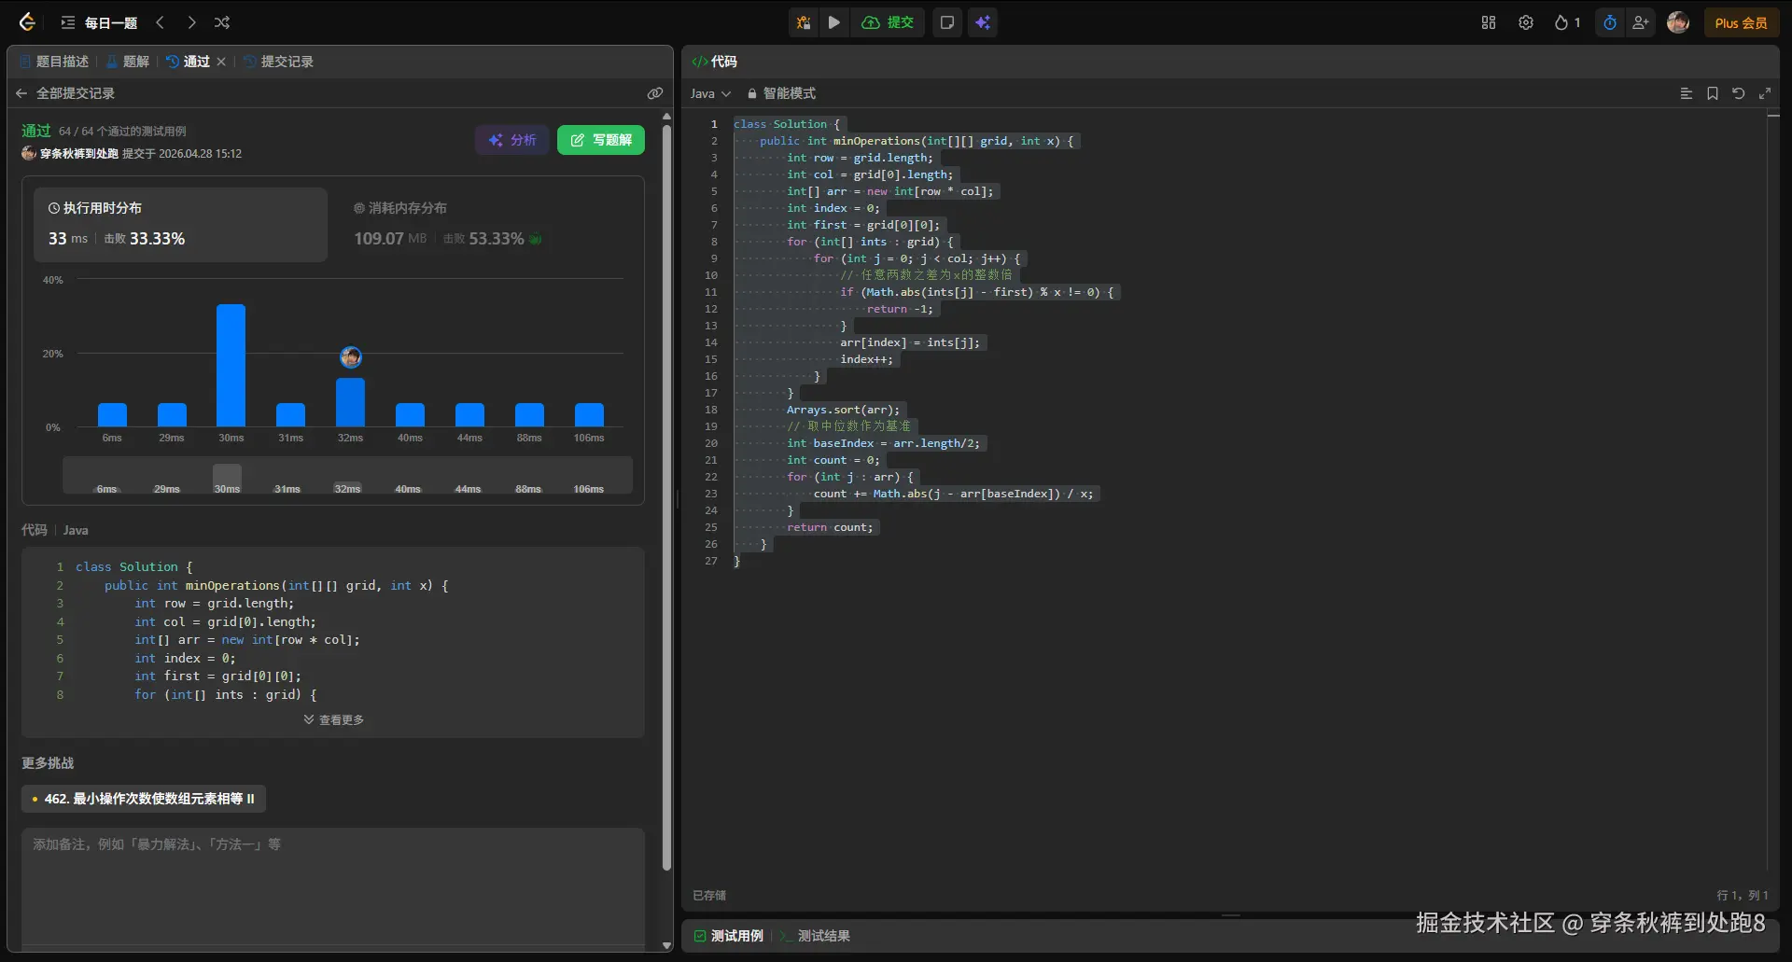Open settings gear in top bar
This screenshot has height=962, width=1792.
point(1526,22)
